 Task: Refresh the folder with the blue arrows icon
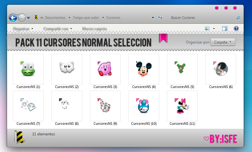coord(160,17)
